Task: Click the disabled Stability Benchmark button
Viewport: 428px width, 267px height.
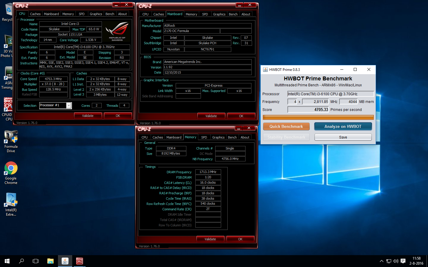Action: pyautogui.click(x=286, y=137)
